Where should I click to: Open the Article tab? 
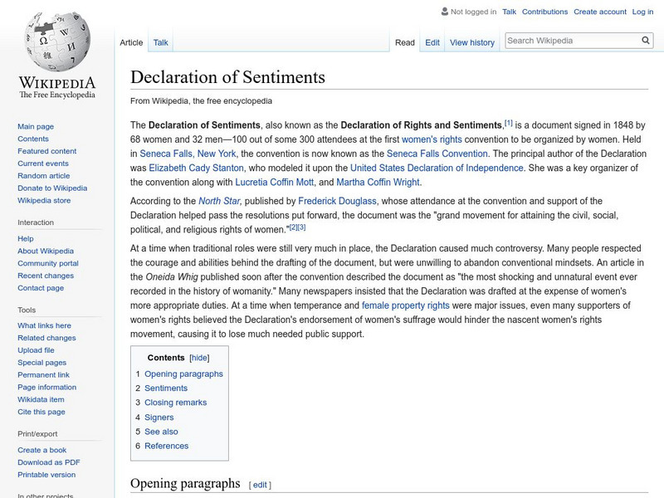point(131,42)
